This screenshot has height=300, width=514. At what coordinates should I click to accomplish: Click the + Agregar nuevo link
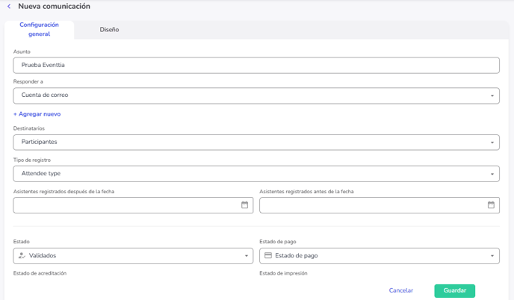tap(37, 114)
